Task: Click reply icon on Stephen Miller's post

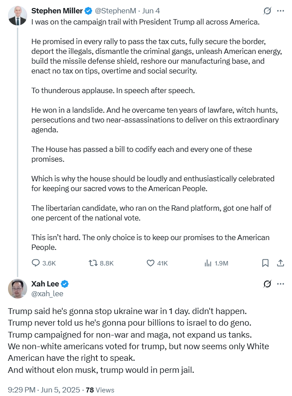Action: point(36,263)
